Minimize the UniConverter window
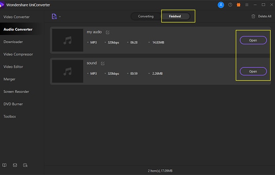Screen dimensions: 275x175 coord(255,5)
